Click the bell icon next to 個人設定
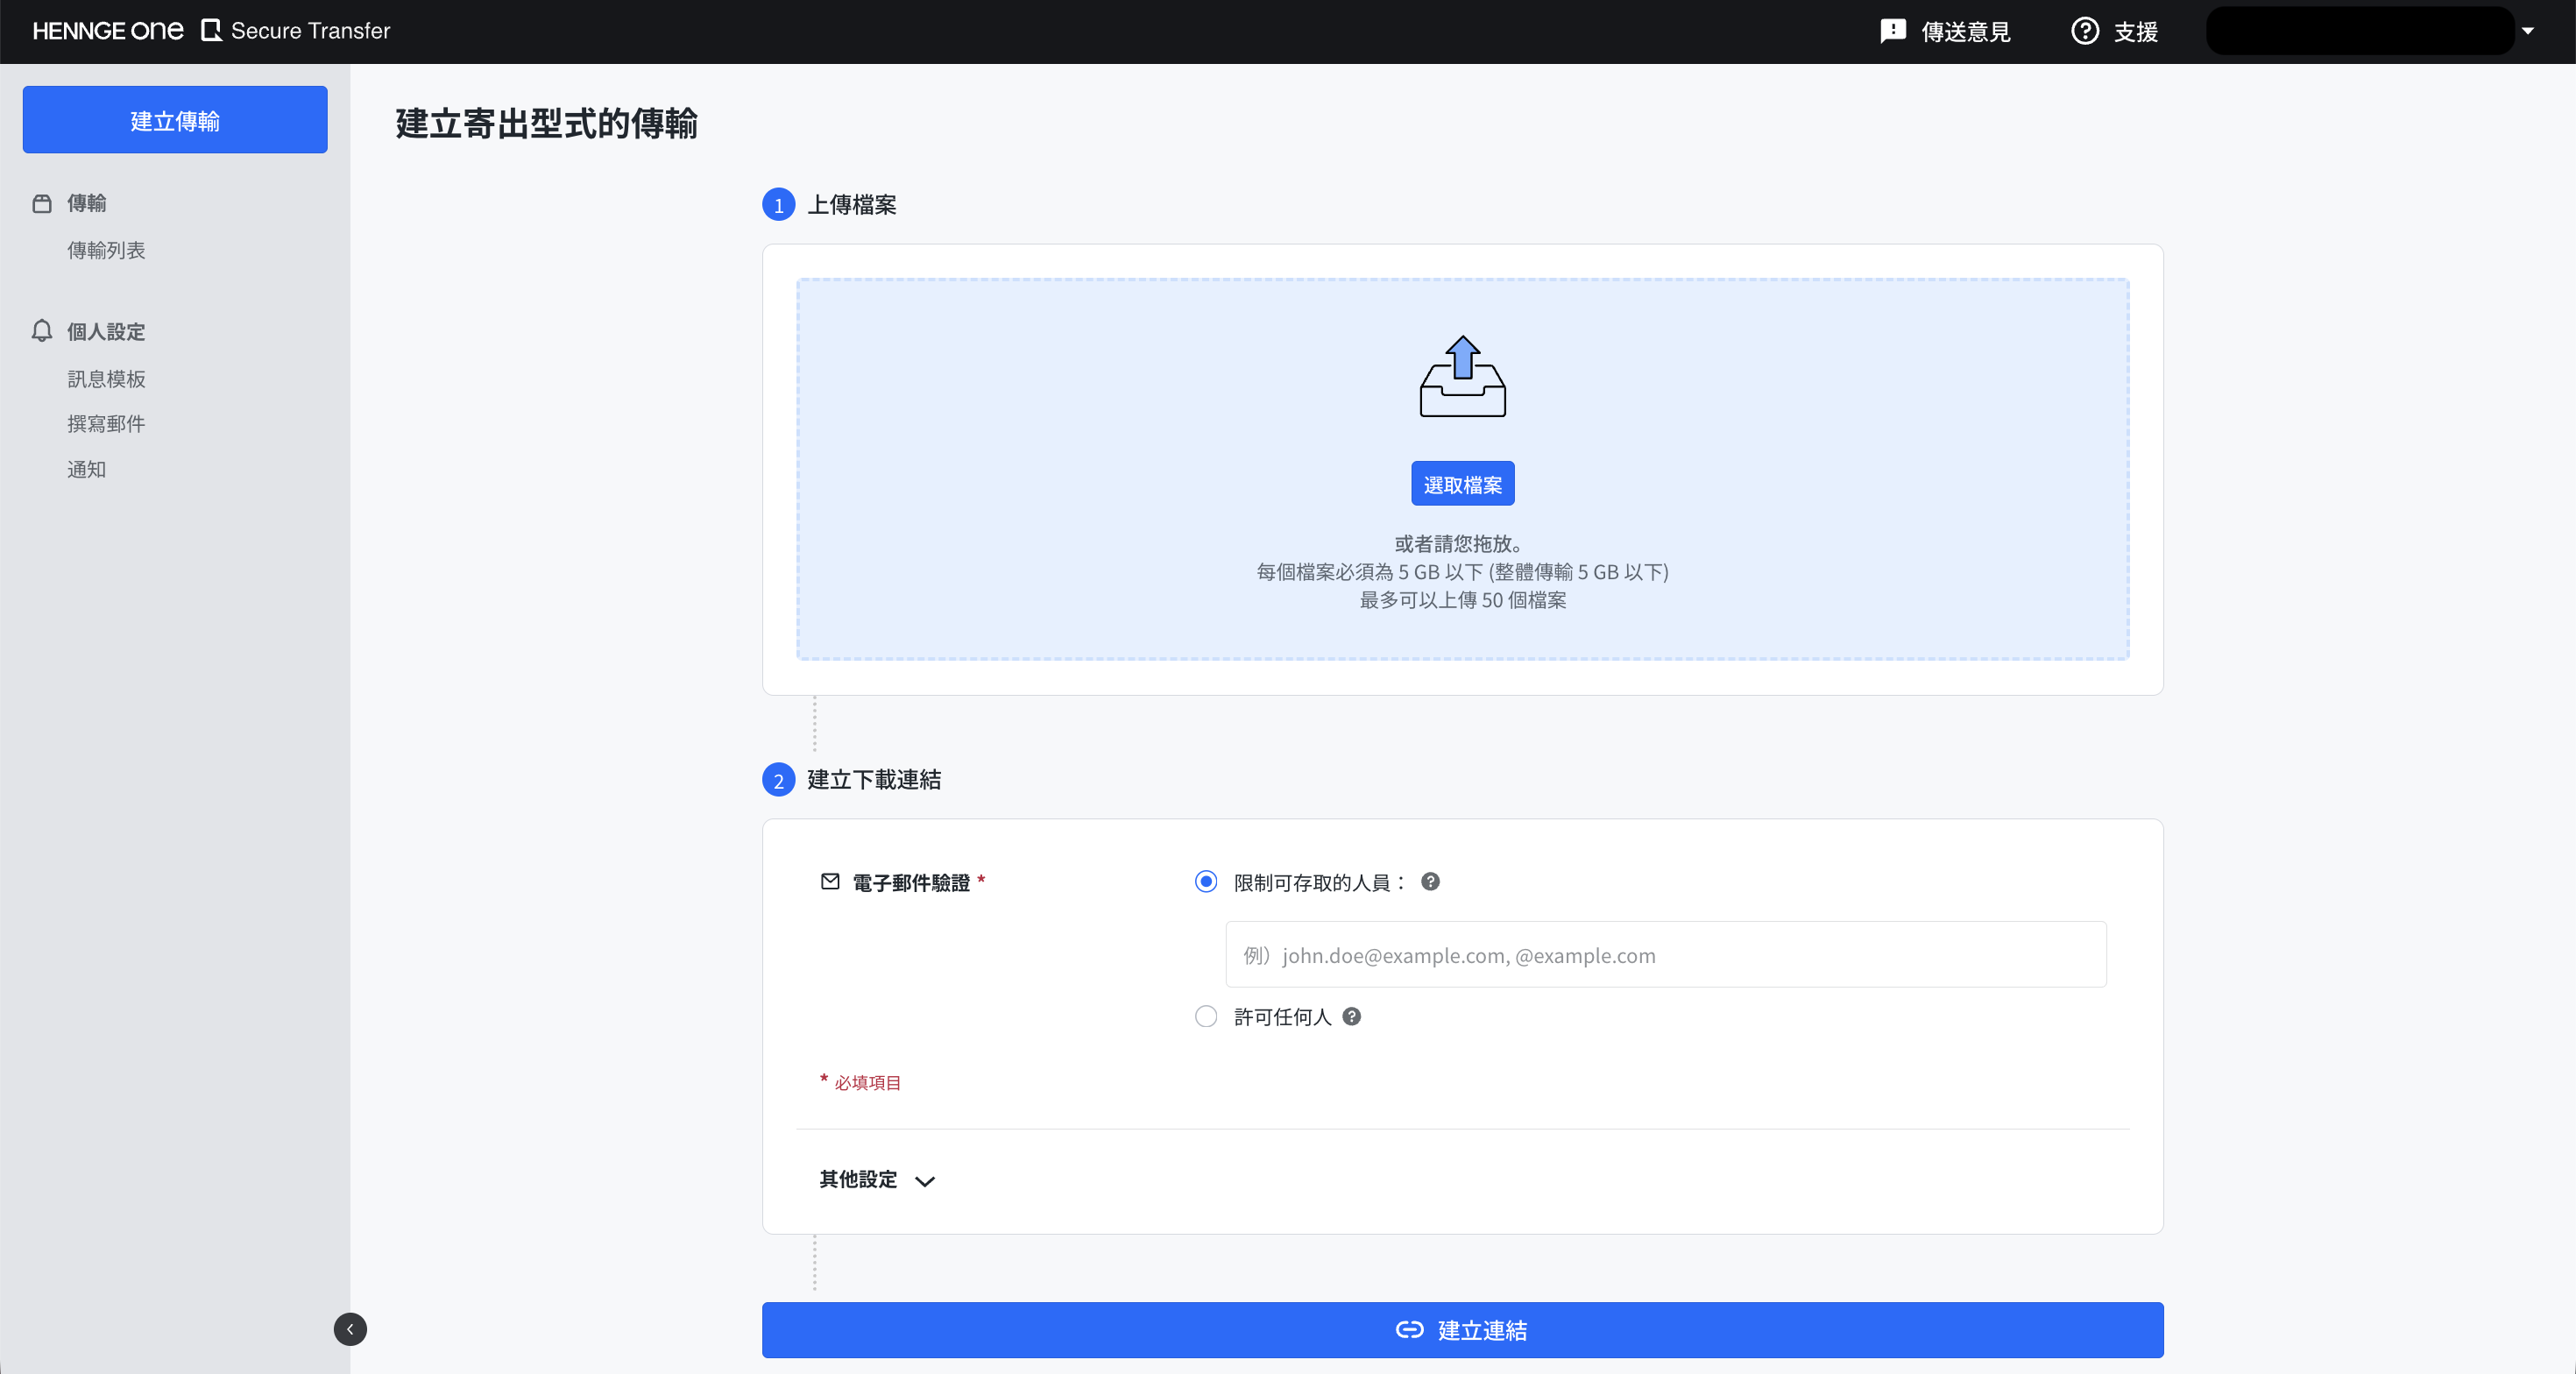Image resolution: width=2576 pixels, height=1374 pixels. click(42, 331)
